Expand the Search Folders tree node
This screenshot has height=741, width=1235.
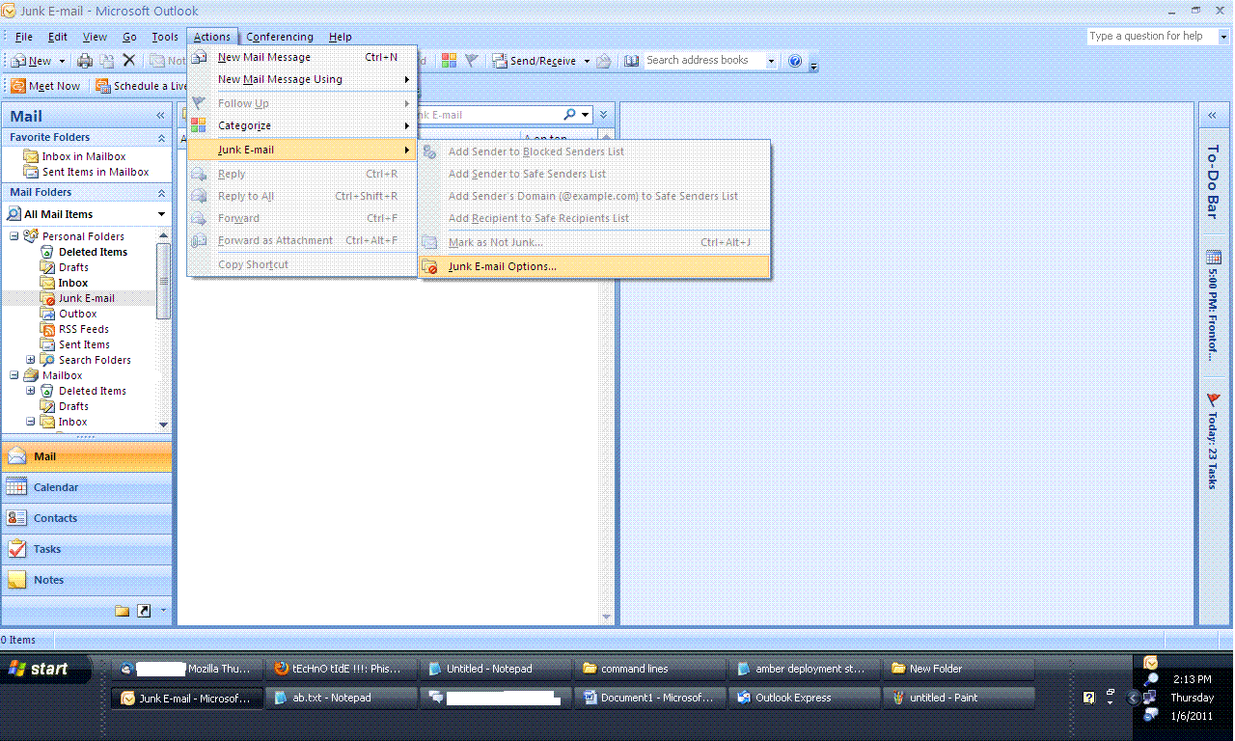[31, 360]
